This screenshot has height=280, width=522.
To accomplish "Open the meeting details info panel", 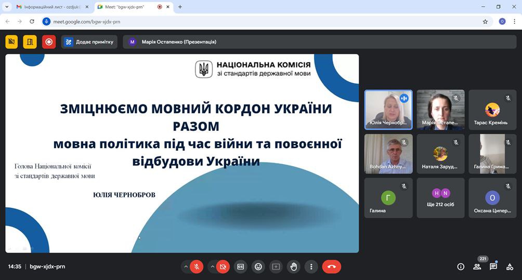I will [460, 266].
